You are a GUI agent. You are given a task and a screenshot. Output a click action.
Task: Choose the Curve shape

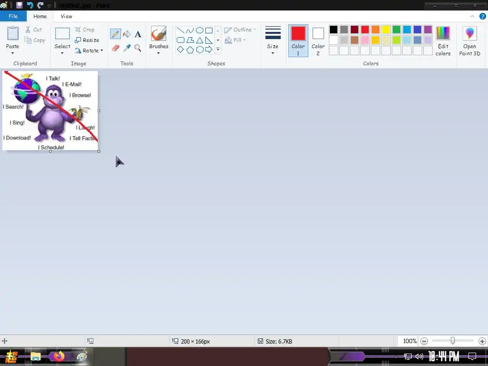tap(190, 30)
